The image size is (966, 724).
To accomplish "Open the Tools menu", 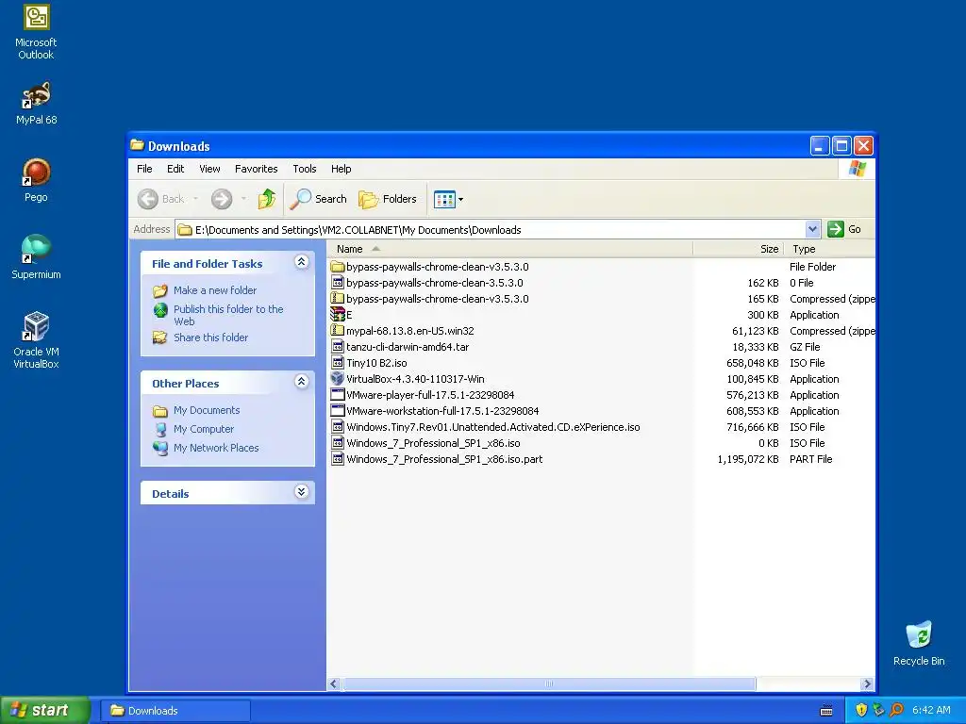I will (x=305, y=169).
